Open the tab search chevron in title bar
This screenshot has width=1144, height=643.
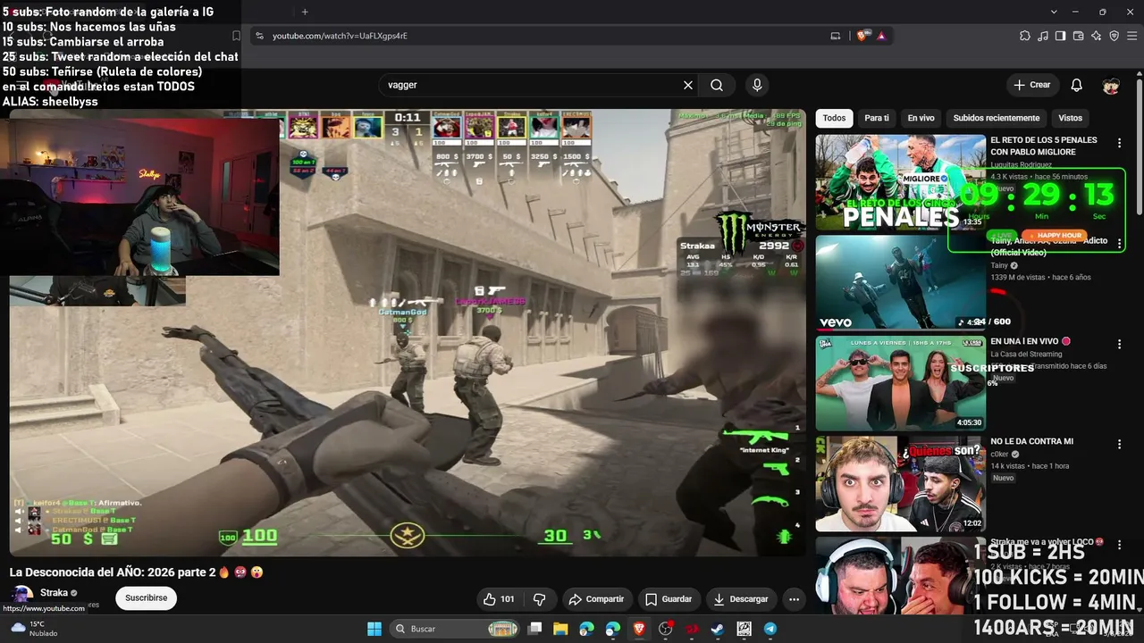(x=1055, y=12)
